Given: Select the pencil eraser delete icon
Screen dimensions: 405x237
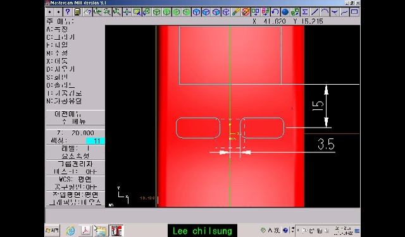Looking at the screenshot, I should [236, 12].
